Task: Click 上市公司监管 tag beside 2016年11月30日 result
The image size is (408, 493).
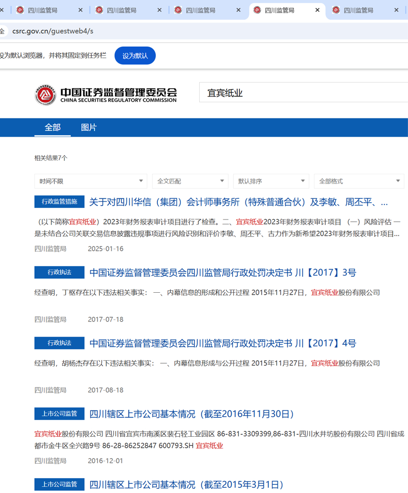Action: point(59,414)
